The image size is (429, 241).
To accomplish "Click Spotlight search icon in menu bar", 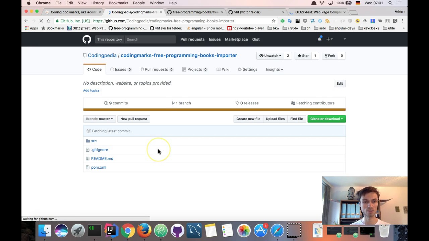I will pos(390,3).
